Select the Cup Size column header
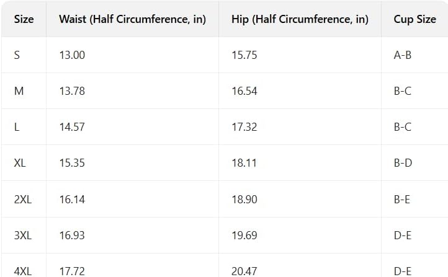This screenshot has width=448, height=277. tap(414, 19)
